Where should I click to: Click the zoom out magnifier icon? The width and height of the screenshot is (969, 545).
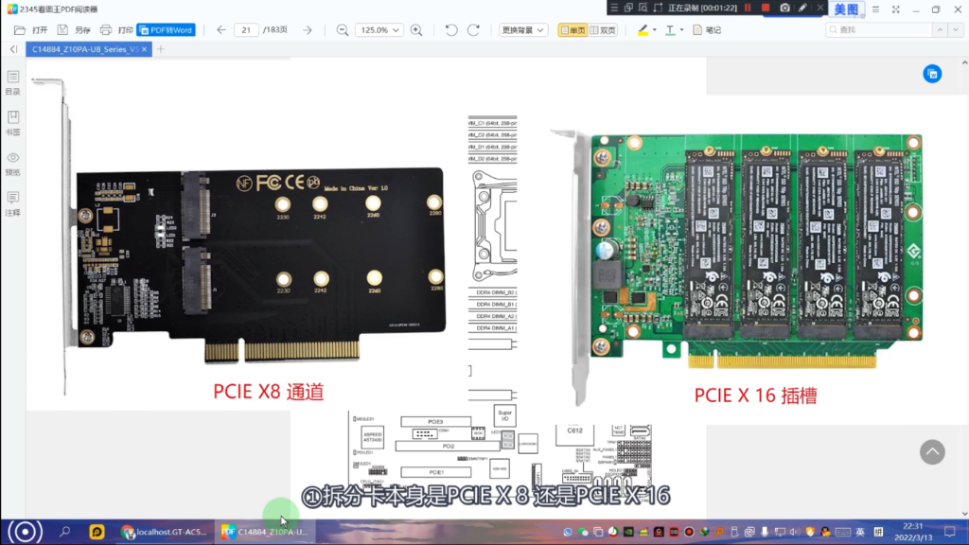coord(343,30)
